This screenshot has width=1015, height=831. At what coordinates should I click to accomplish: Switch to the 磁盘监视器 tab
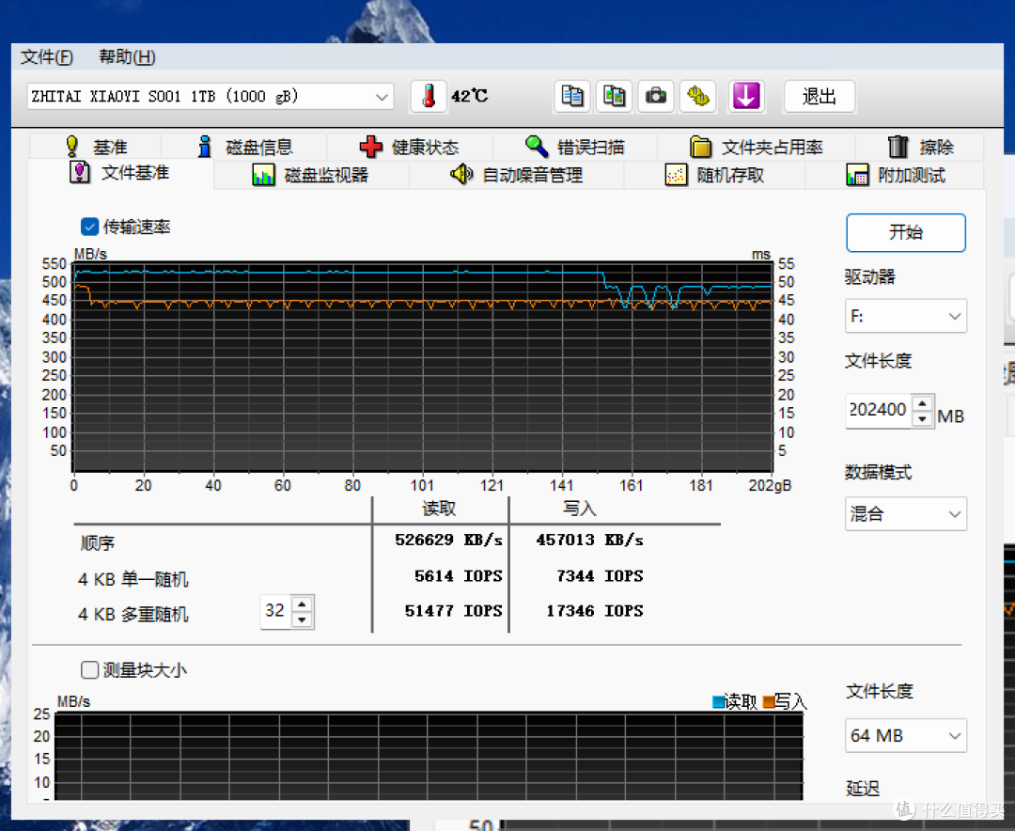[311, 175]
